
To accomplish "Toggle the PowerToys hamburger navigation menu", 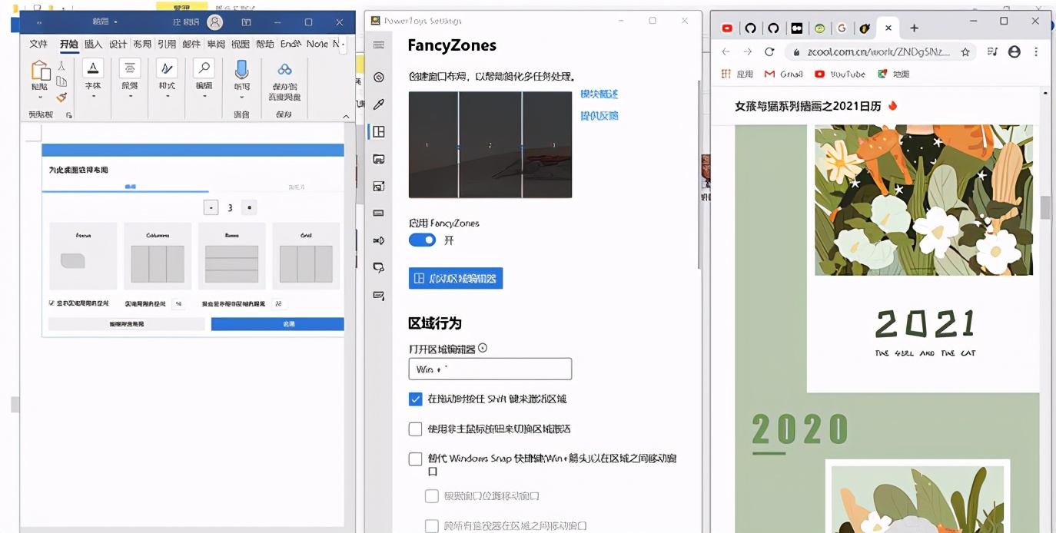I will [378, 45].
